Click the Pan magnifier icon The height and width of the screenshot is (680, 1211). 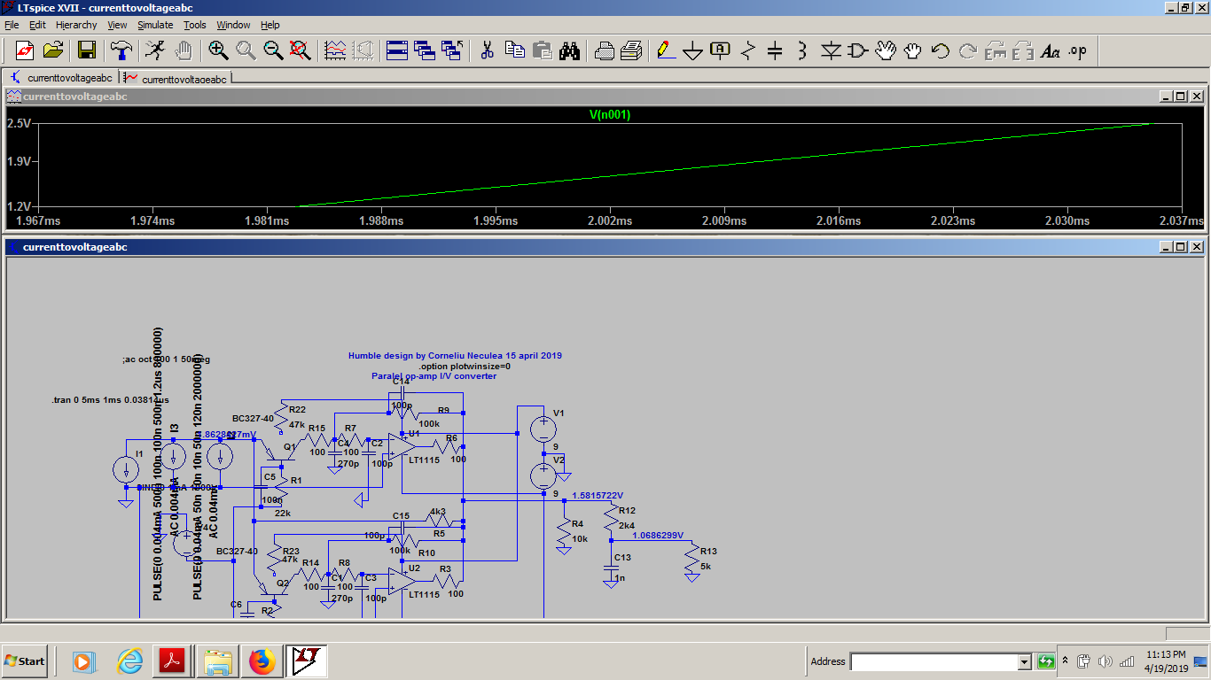pyautogui.click(x=246, y=50)
